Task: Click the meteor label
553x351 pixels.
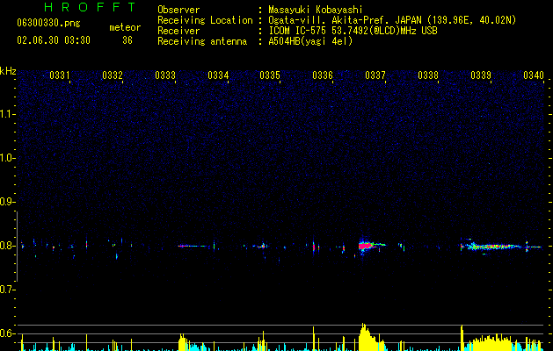Action: (125, 27)
